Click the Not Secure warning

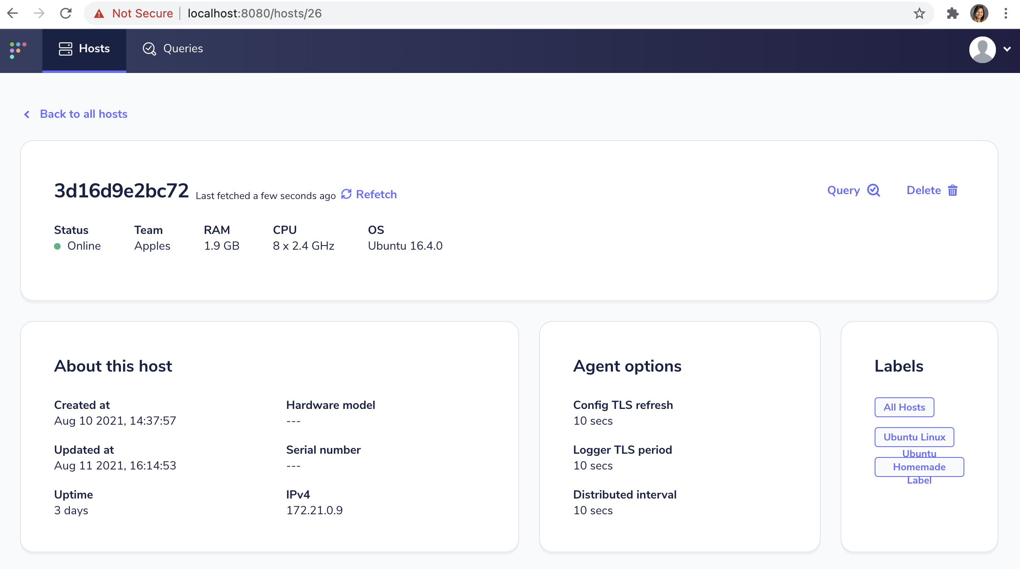click(x=133, y=14)
